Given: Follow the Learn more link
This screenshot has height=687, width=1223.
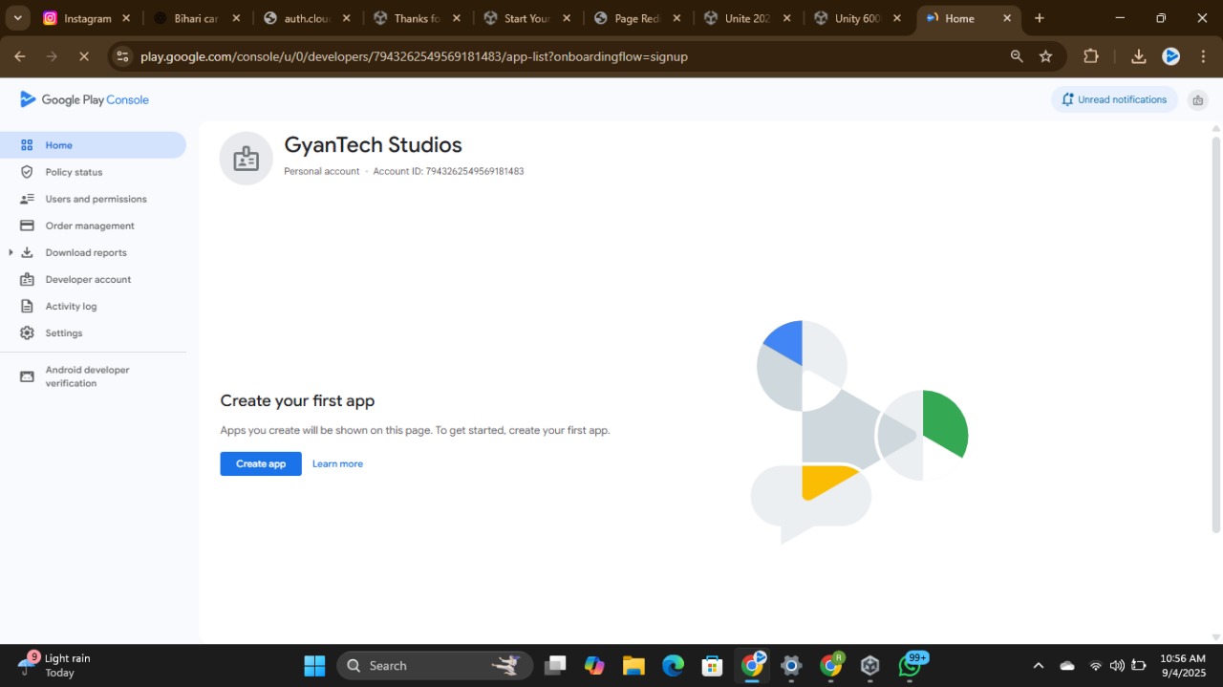Looking at the screenshot, I should click(337, 463).
